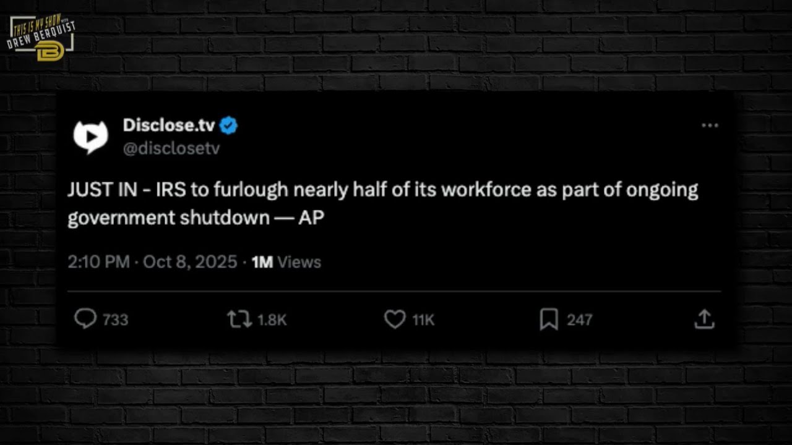Like the tweet with the heart icon
Screen dimensions: 792x445
coord(395,319)
